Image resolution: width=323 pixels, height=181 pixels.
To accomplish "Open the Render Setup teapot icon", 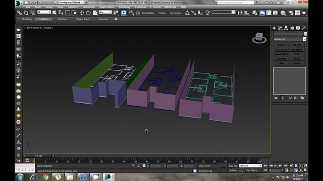I will pos(291,13).
